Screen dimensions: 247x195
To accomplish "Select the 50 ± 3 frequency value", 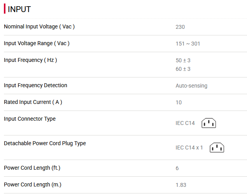I will pos(183,60).
